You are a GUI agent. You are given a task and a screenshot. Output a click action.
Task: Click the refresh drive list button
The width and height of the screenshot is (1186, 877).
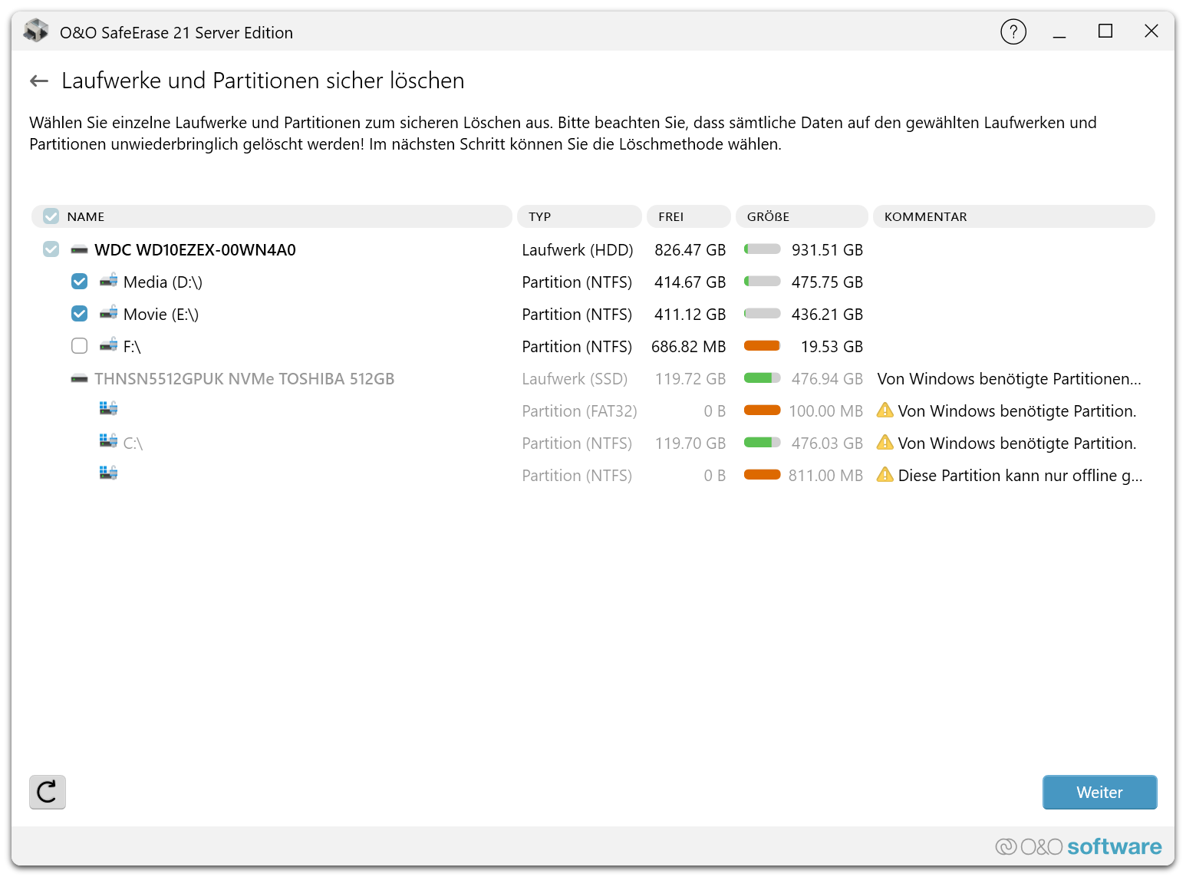tap(48, 792)
